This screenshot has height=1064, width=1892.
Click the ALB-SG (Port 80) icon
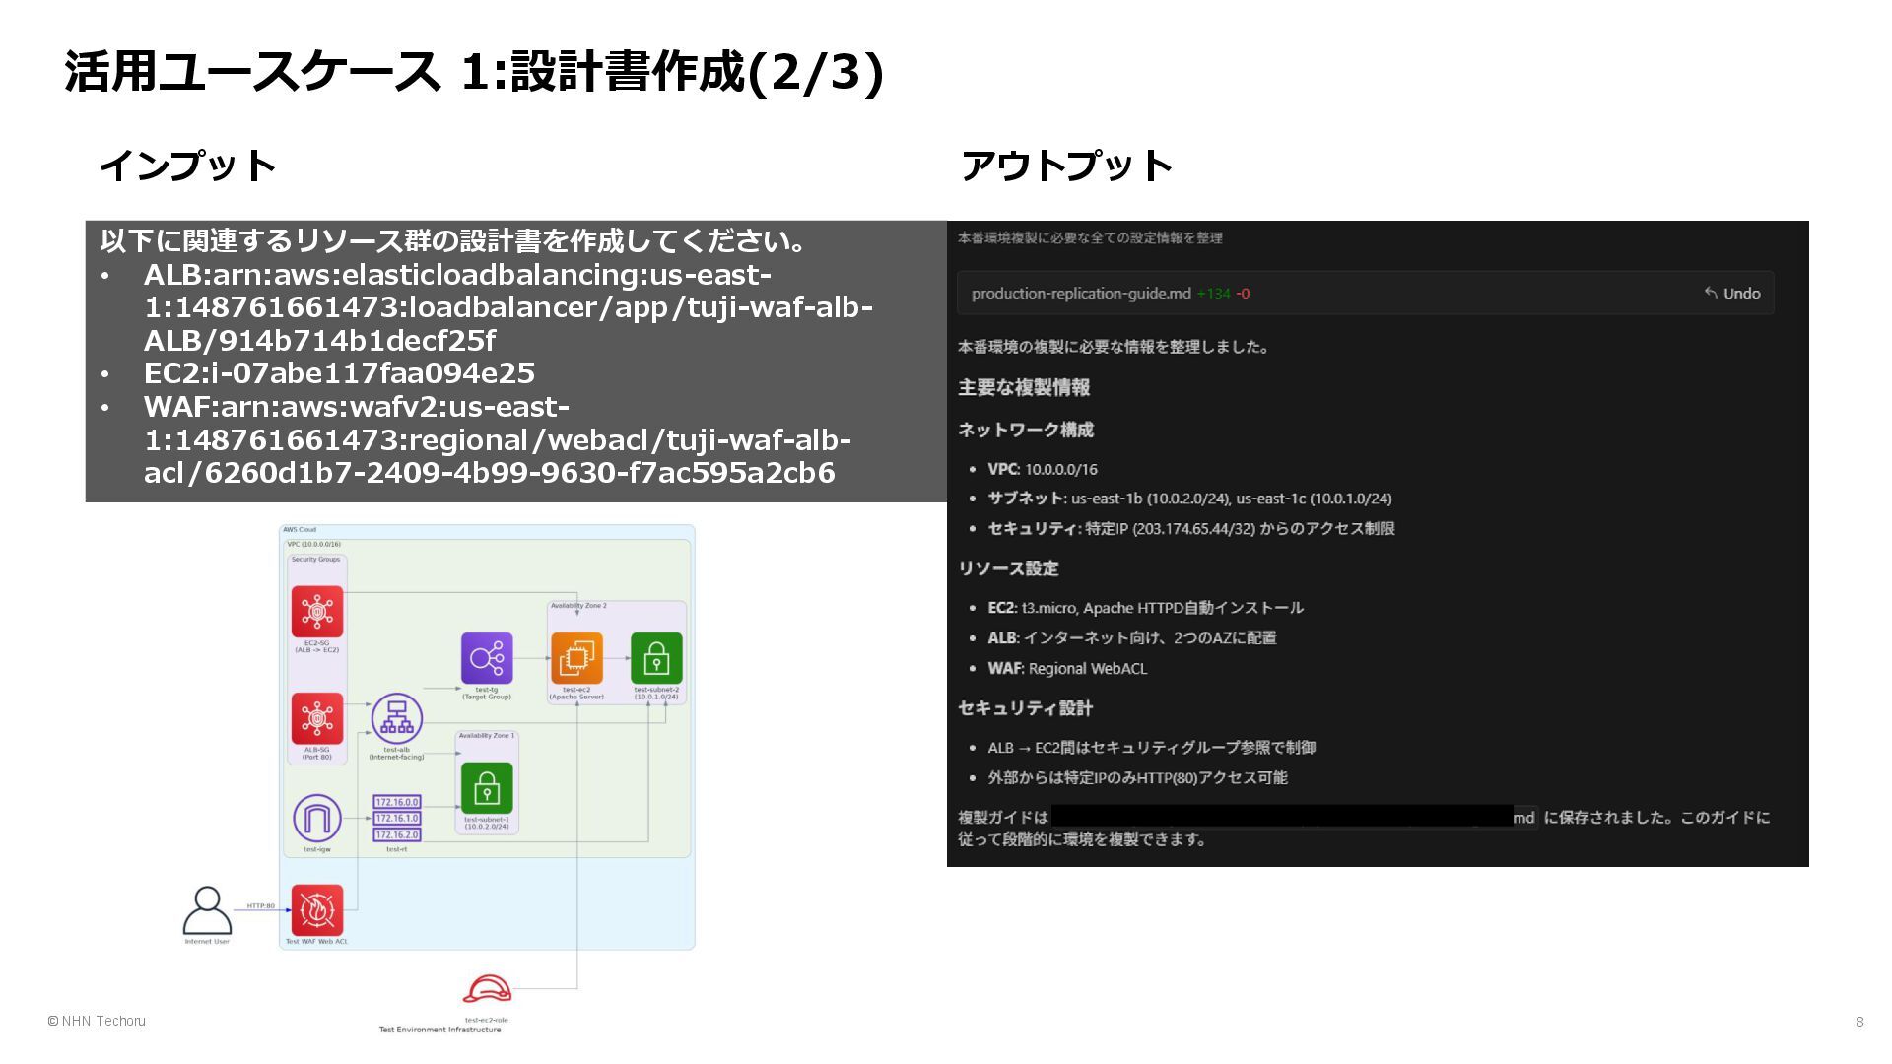[x=317, y=718]
